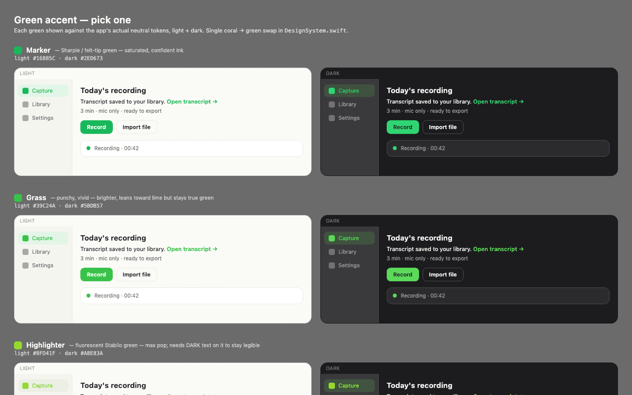Click 'light #8FD41F · dark #A8E83A' hex text
This screenshot has height=395, width=632.
pos(58,353)
